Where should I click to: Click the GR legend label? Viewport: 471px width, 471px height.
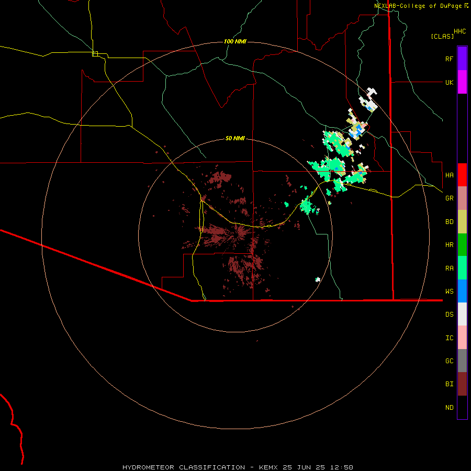pos(449,198)
